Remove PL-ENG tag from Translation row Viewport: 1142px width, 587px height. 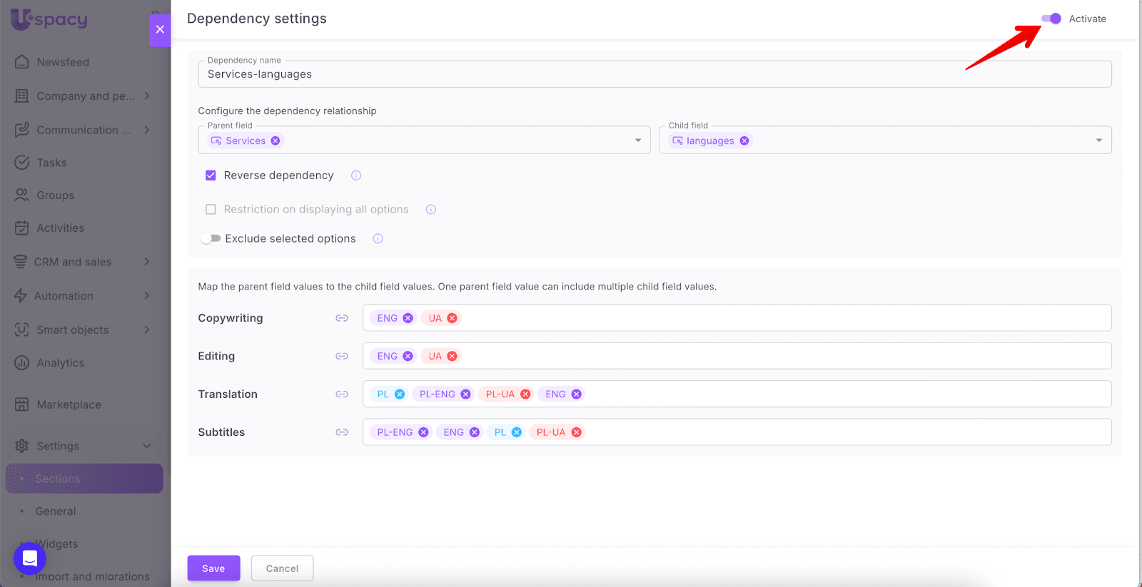[x=465, y=394]
